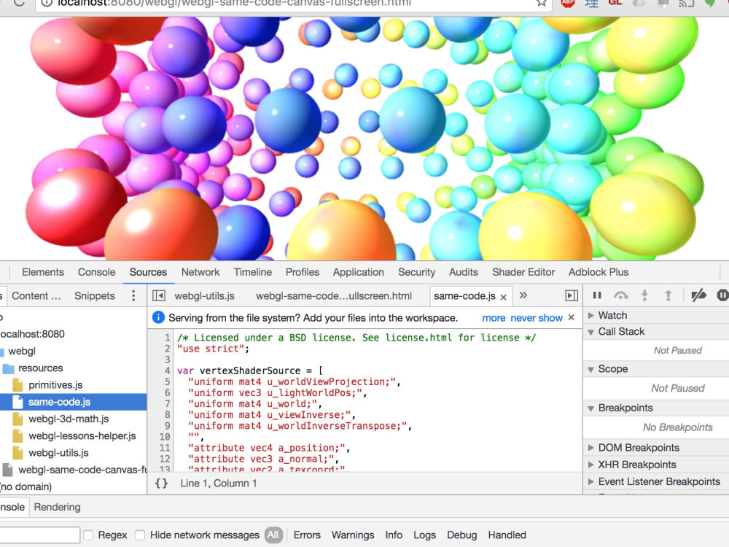The height and width of the screenshot is (547, 729).
Task: Open the Content scripts navigator tab
Action: tap(36, 296)
